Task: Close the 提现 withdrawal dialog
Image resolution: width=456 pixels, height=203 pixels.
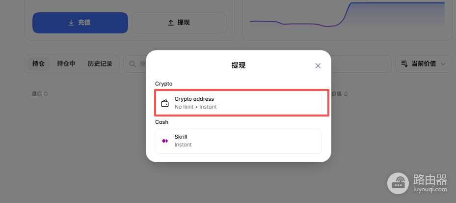Action: click(318, 66)
